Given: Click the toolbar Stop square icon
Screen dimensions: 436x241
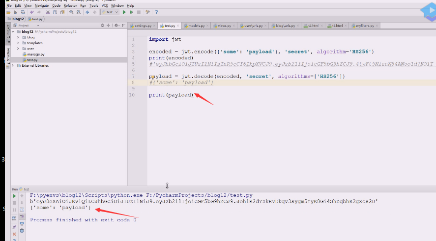Looking at the screenshot, I should pos(139,12).
